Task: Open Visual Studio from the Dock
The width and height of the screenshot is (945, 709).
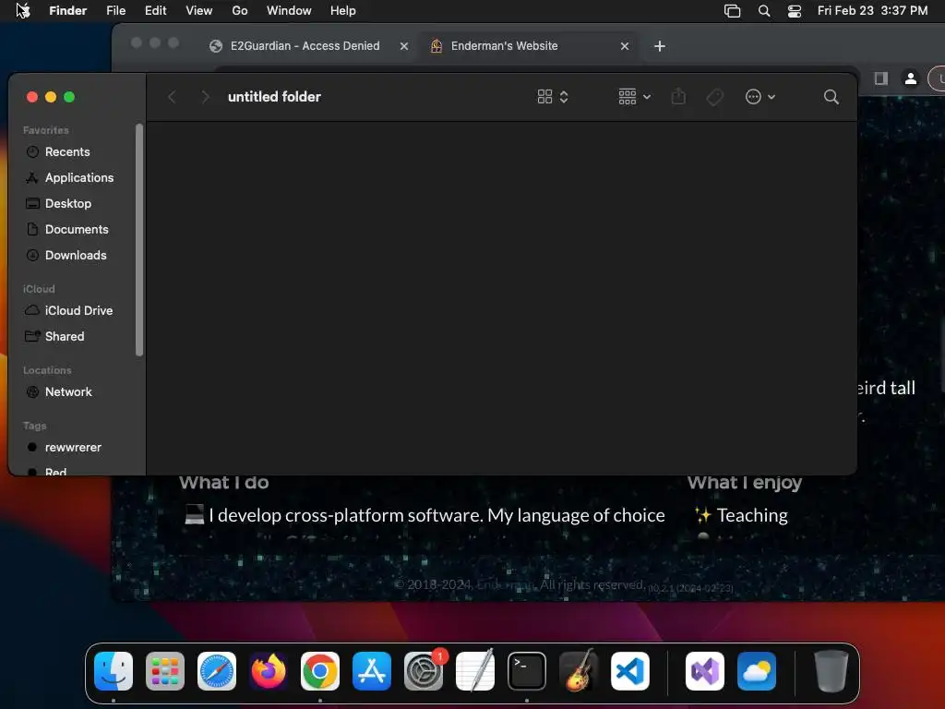Action: [x=704, y=671]
